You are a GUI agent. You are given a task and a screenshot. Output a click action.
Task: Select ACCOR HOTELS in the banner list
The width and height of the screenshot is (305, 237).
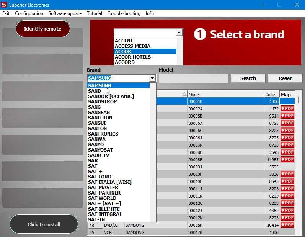pos(145,57)
